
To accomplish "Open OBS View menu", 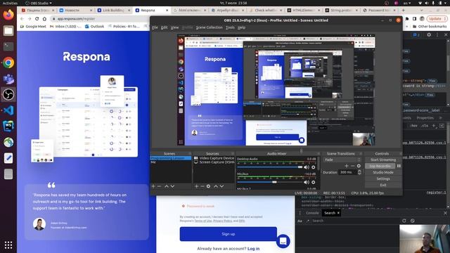I will coord(174,27).
